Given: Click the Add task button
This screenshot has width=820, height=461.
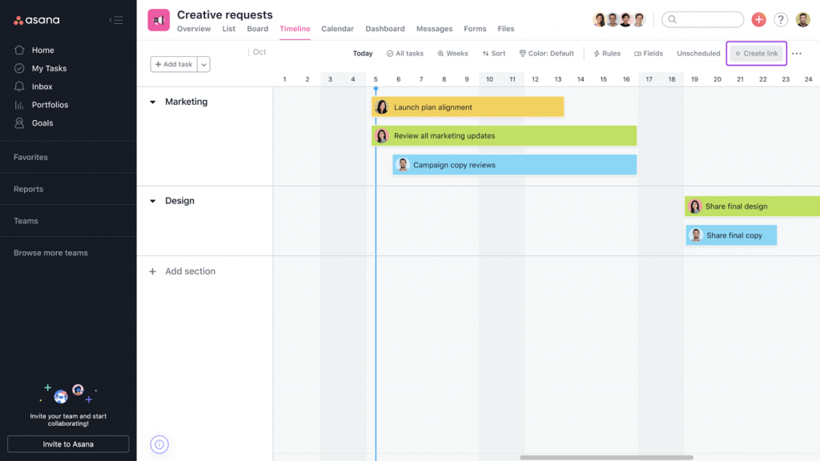Looking at the screenshot, I should (174, 64).
